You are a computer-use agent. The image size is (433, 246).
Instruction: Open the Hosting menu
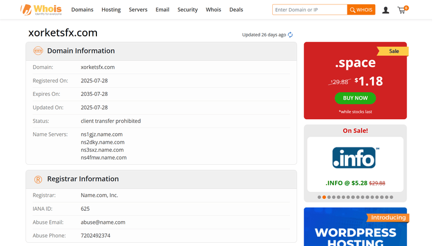(111, 10)
